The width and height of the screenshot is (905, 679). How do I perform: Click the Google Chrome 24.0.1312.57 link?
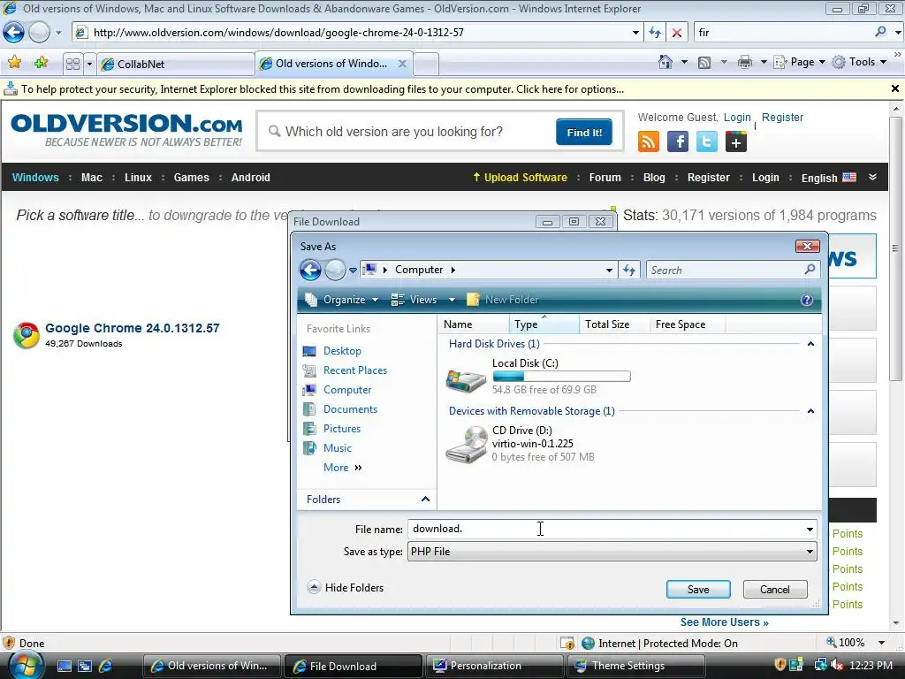(133, 328)
